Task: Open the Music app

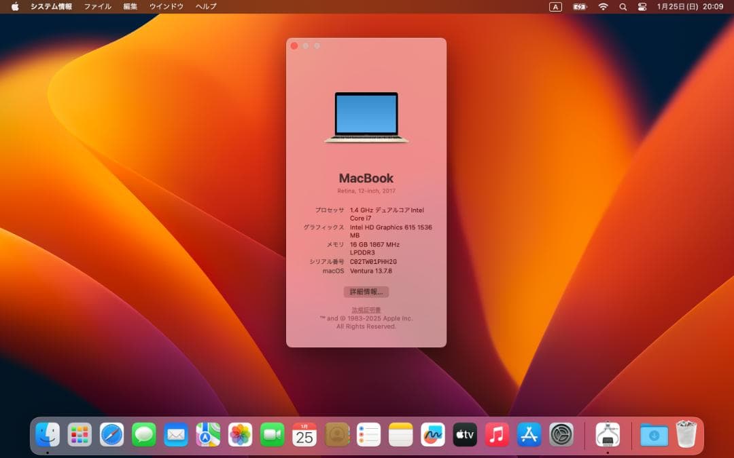Action: click(497, 434)
